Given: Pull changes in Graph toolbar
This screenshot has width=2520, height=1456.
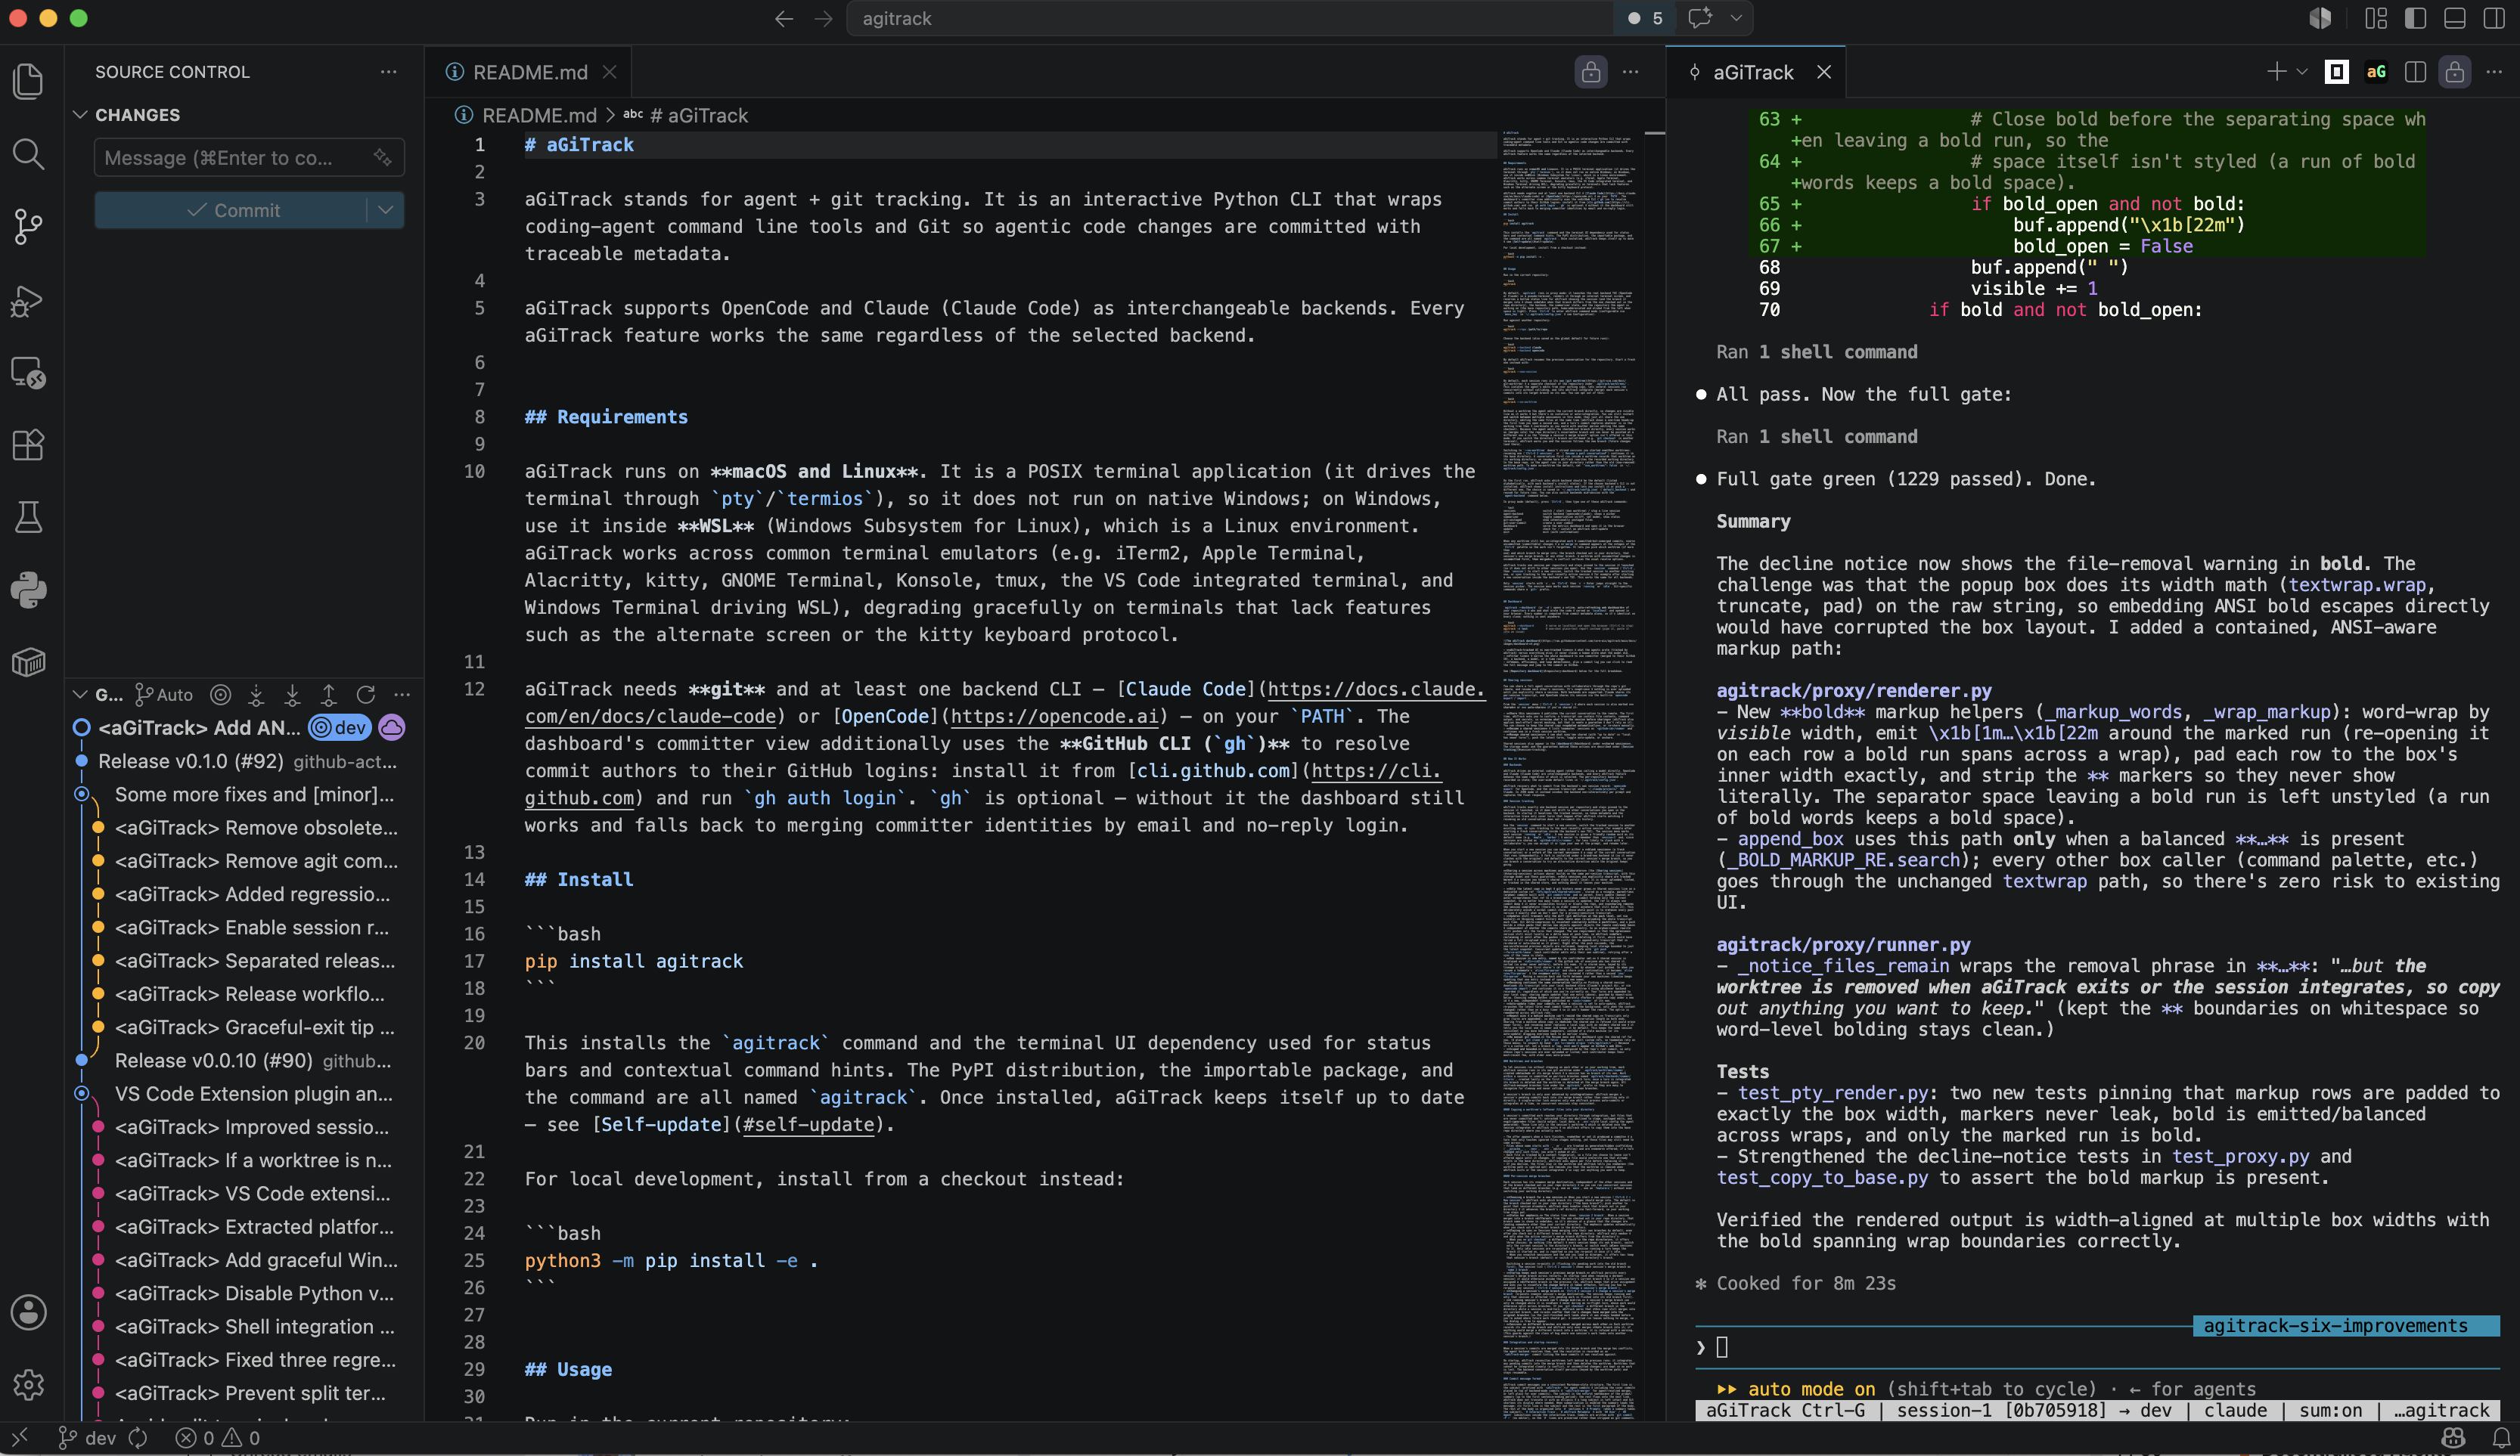Looking at the screenshot, I should (x=292, y=693).
